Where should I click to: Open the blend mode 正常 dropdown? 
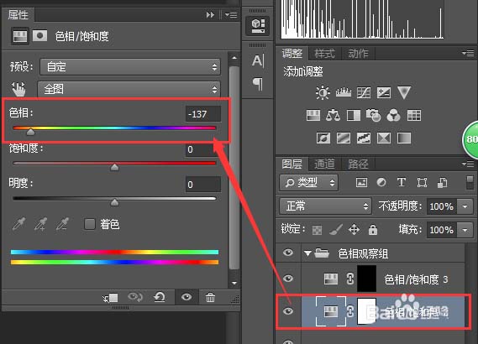[x=325, y=206]
